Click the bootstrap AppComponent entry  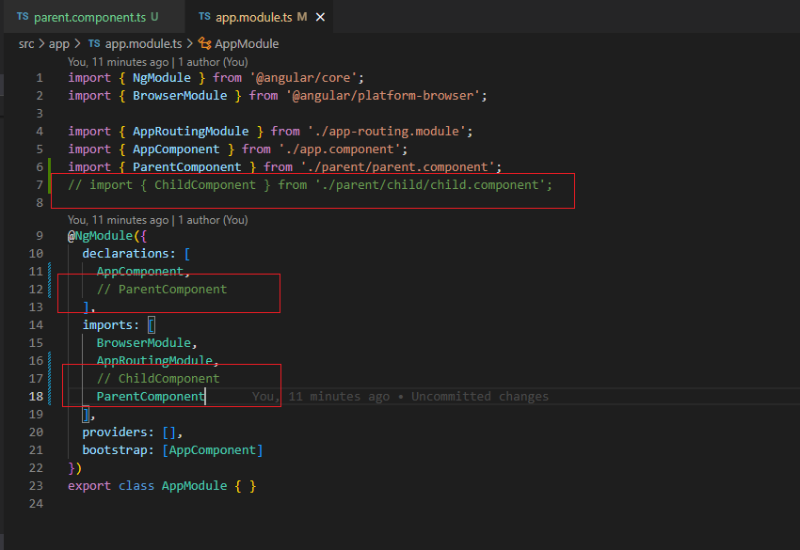point(213,450)
